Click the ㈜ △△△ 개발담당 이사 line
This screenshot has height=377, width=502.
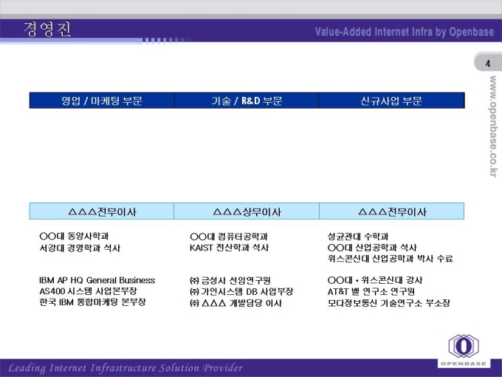tap(235, 303)
